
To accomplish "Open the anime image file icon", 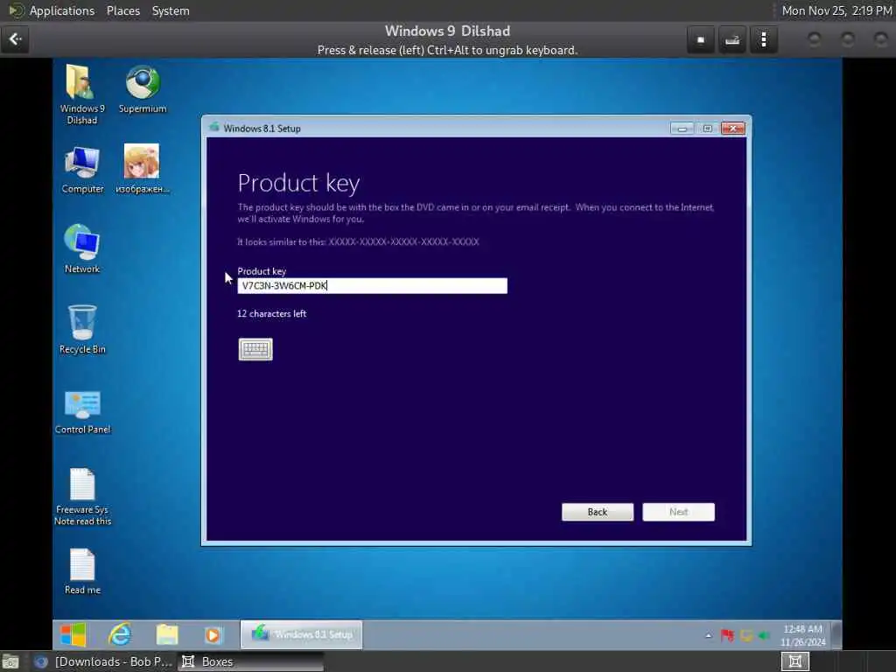I will (143, 169).
